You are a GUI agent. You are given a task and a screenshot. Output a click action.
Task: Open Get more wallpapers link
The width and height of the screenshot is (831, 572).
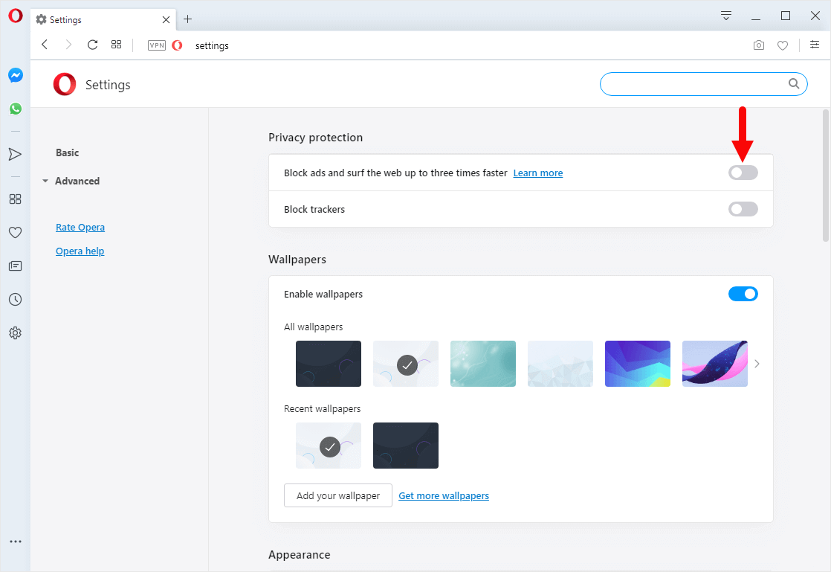click(x=444, y=495)
